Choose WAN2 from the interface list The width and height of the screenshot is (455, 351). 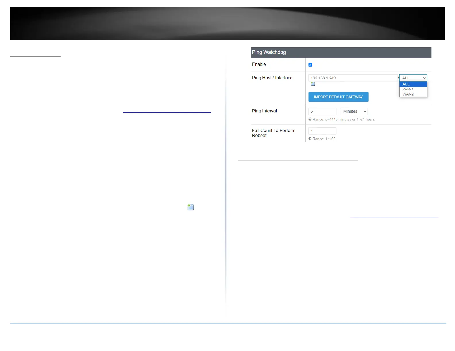(x=413, y=94)
